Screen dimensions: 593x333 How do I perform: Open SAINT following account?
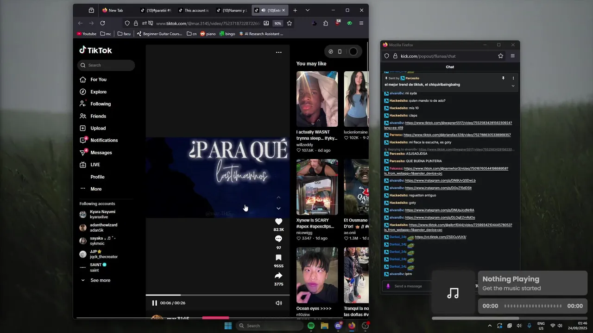pyautogui.click(x=98, y=267)
